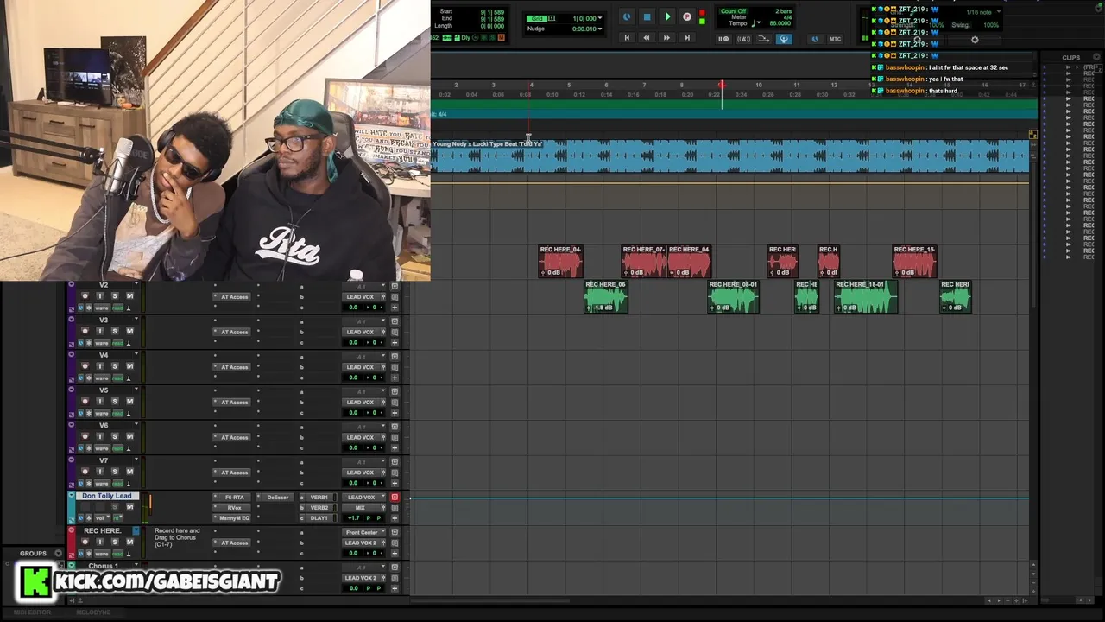The height and width of the screenshot is (622, 1105).
Task: Toggle the Wait for Note pause-record icon
Action: click(x=723, y=39)
